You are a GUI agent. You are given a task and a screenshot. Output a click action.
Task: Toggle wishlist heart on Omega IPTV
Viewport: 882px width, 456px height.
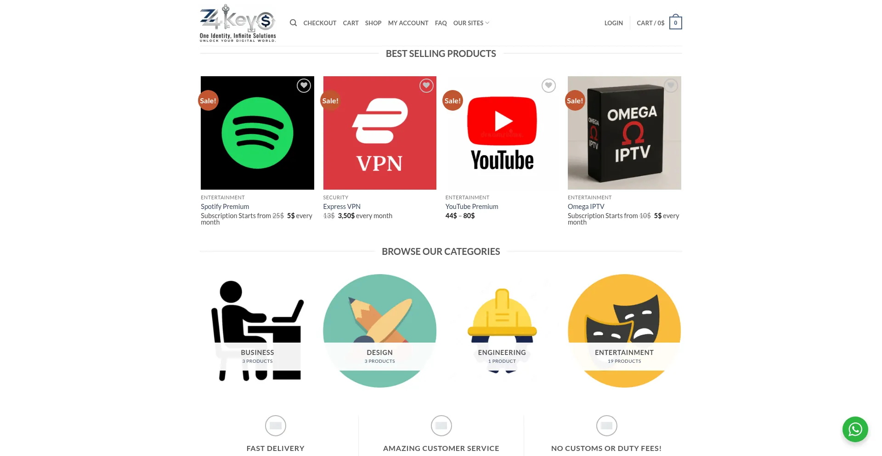tap(671, 86)
